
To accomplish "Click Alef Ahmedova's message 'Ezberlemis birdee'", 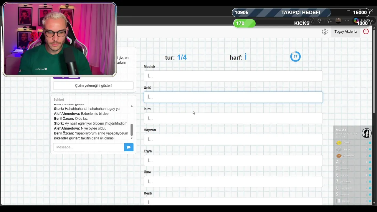I will [x=95, y=114].
